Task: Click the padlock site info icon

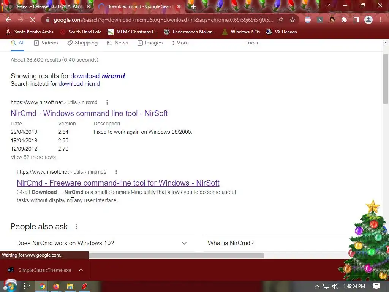Action: pyautogui.click(x=48, y=20)
